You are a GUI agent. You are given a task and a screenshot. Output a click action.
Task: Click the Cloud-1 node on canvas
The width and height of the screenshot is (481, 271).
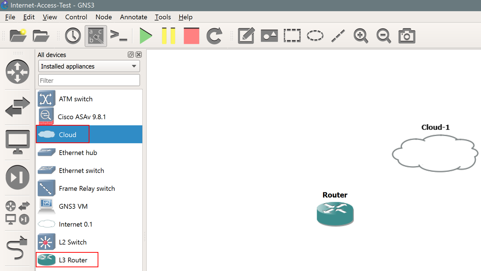(x=435, y=153)
